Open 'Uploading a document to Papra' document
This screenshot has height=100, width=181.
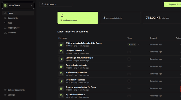click(79, 58)
